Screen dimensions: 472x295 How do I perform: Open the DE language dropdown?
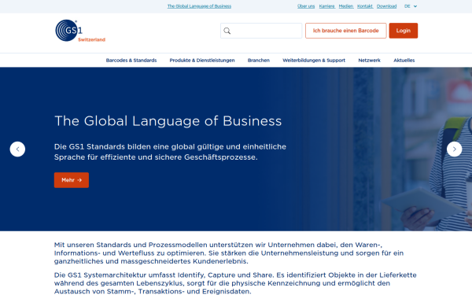411,6
